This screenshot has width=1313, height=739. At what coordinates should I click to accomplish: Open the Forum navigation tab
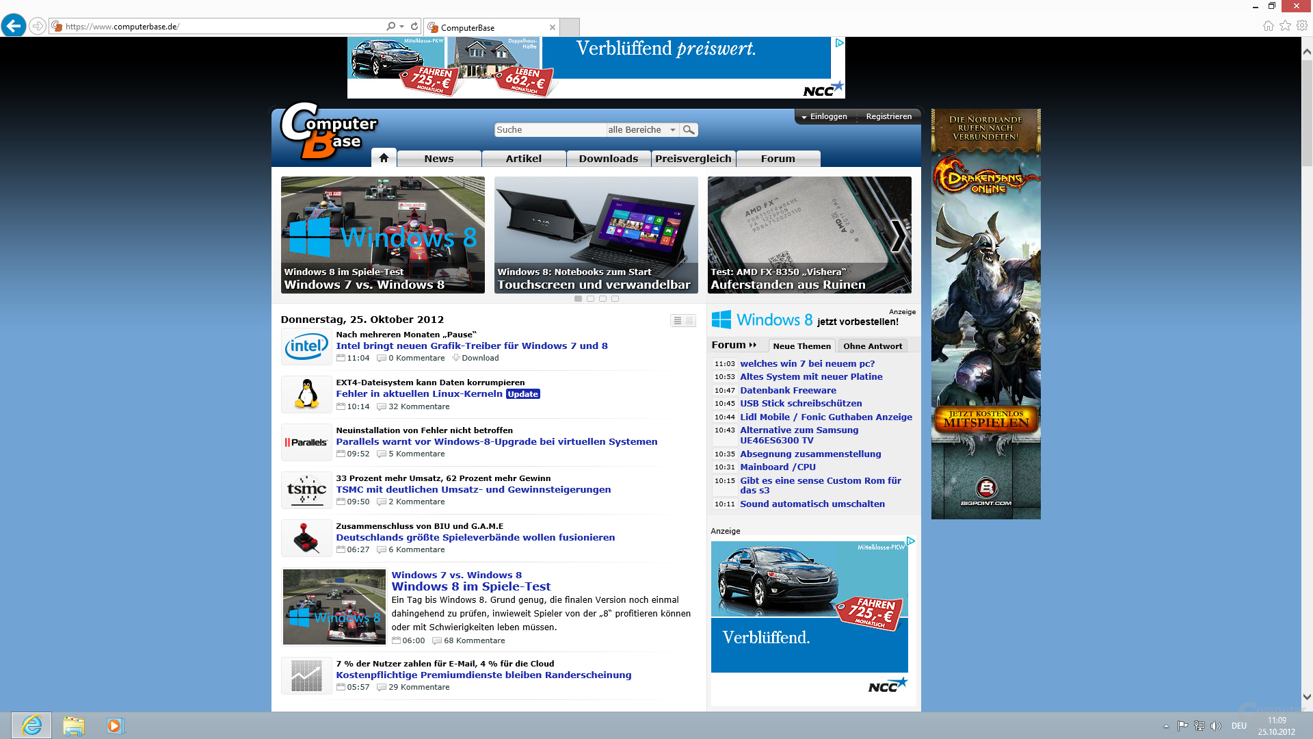click(778, 159)
